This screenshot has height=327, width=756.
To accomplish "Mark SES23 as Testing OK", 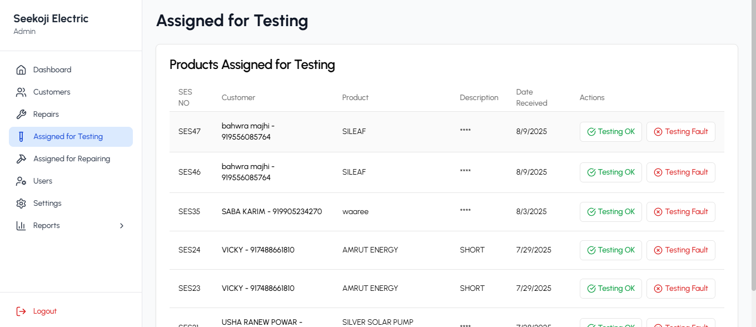I will pos(611,289).
